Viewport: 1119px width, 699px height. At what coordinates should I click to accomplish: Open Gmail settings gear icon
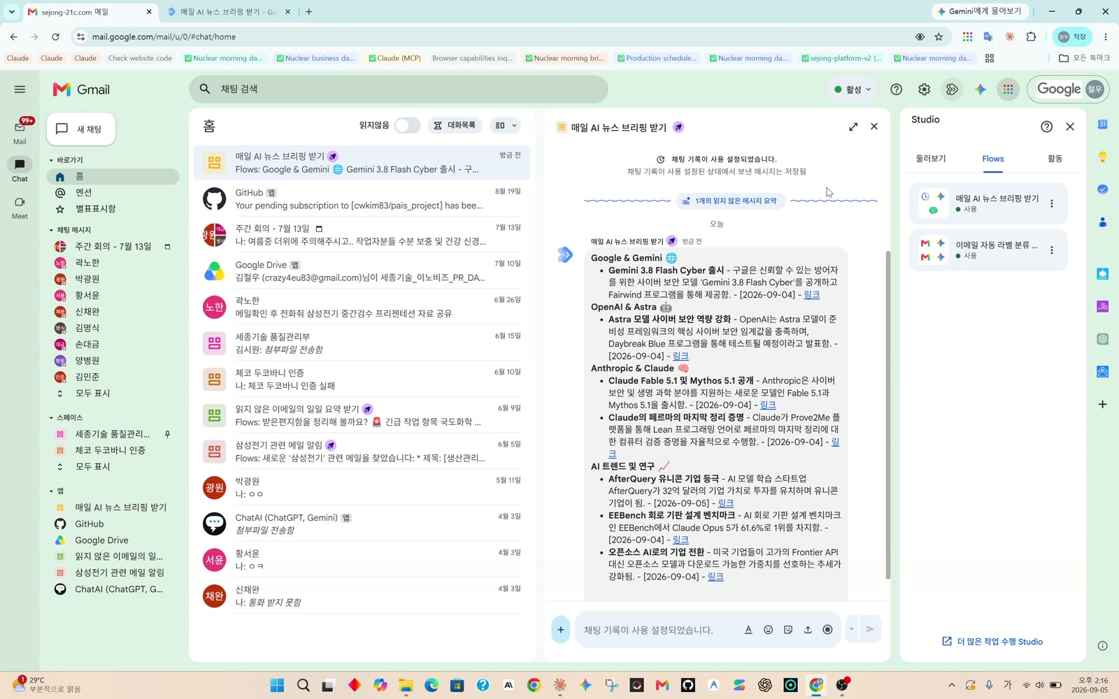point(924,89)
